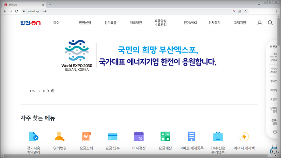
Task: Open the 위치찾기 menu
Action: (214, 23)
